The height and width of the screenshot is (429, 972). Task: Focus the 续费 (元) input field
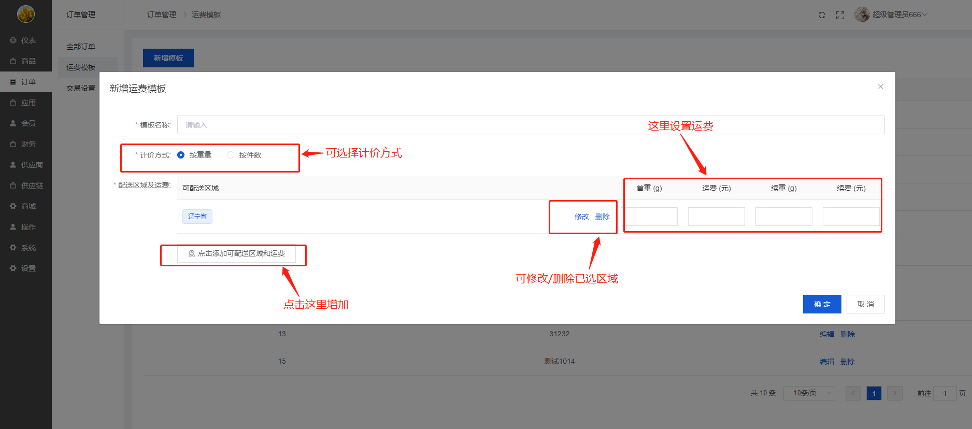pos(851,217)
